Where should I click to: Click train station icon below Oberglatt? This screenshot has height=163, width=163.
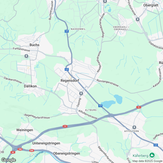click(138, 19)
